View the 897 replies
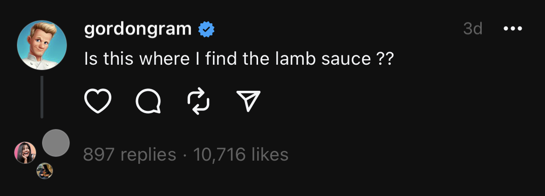 (x=129, y=155)
